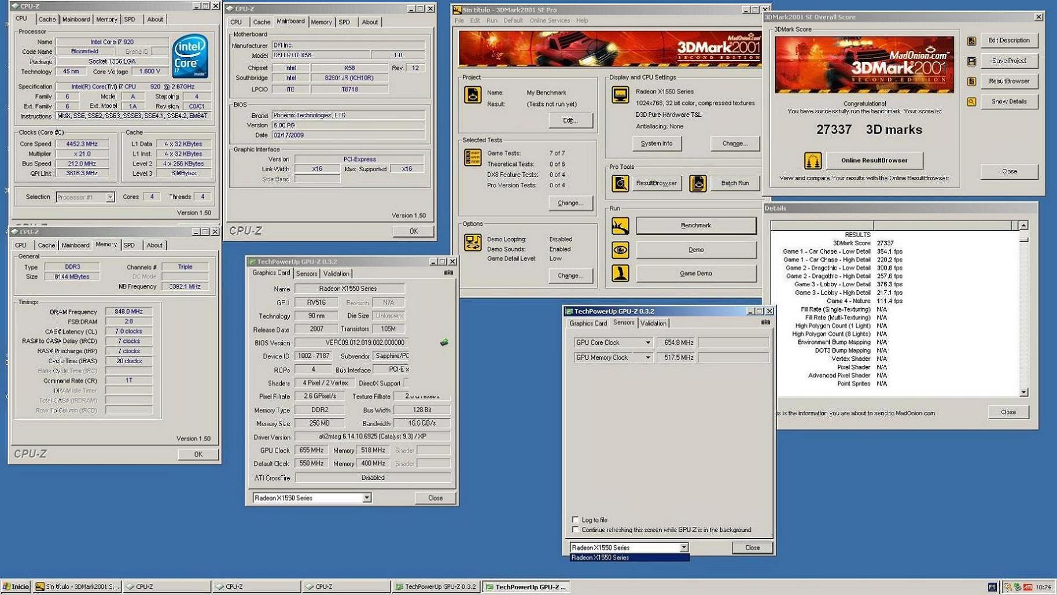Image resolution: width=1057 pixels, height=595 pixels.
Task: Click the Project icon in 3DMark2001
Action: [473, 95]
